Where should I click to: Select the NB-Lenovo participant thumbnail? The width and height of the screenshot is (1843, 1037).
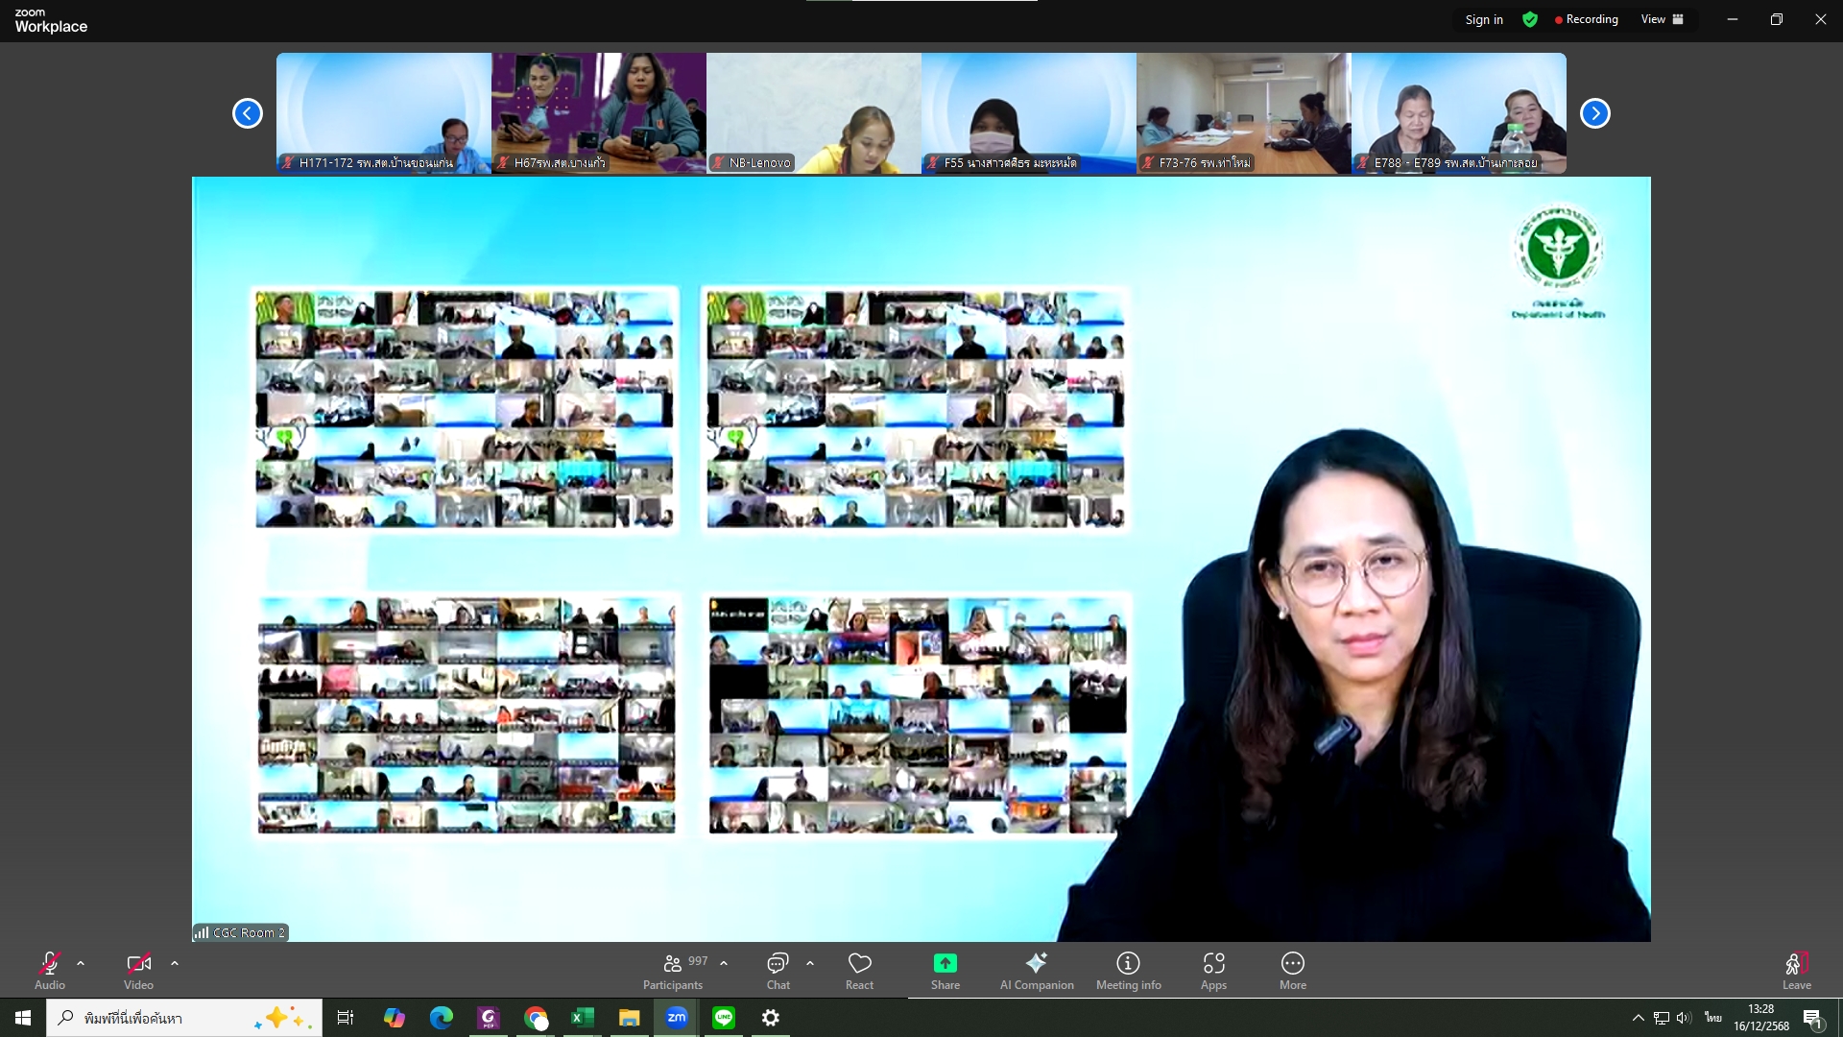point(813,113)
